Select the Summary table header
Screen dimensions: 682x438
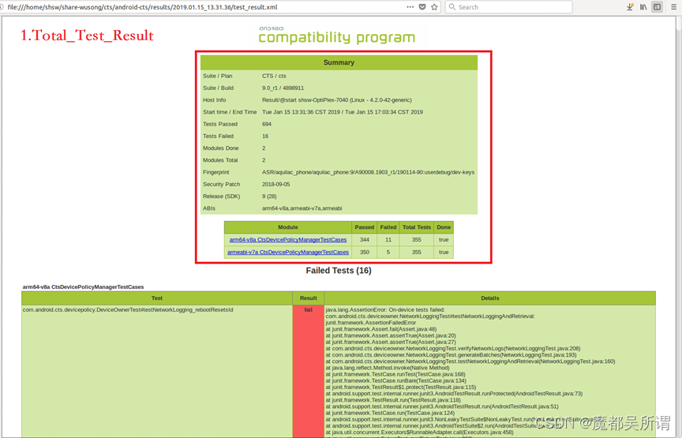coord(339,62)
